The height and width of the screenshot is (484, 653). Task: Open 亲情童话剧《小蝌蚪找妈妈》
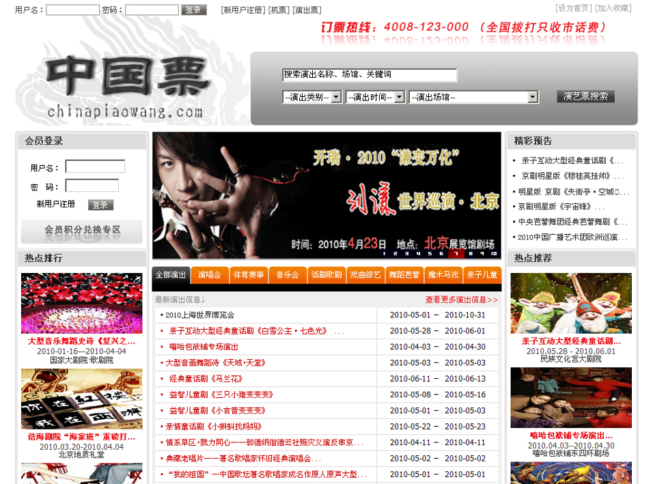214,427
